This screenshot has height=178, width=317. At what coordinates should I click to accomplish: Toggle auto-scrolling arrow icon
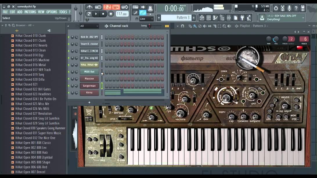[143, 7]
